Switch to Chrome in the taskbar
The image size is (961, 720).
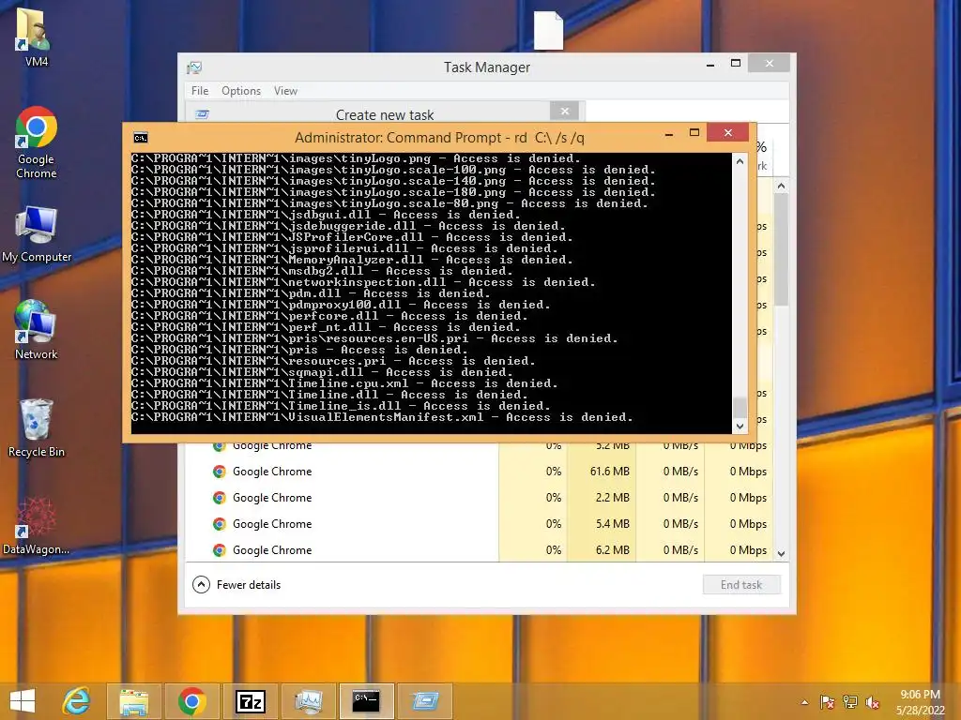tap(191, 701)
